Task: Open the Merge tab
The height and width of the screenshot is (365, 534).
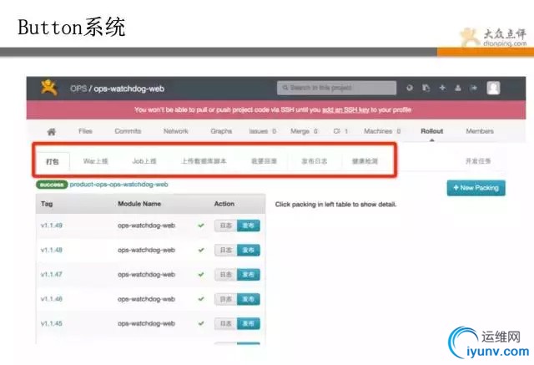Action: pos(304,131)
